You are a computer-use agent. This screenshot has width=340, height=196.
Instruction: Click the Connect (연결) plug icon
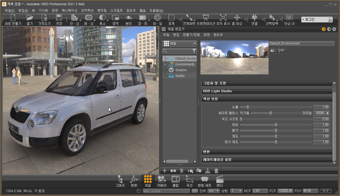pos(255,17)
